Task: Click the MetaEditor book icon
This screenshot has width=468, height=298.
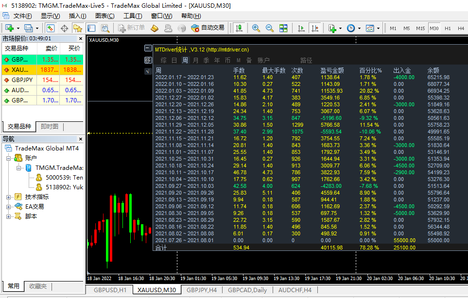Action: point(155,28)
